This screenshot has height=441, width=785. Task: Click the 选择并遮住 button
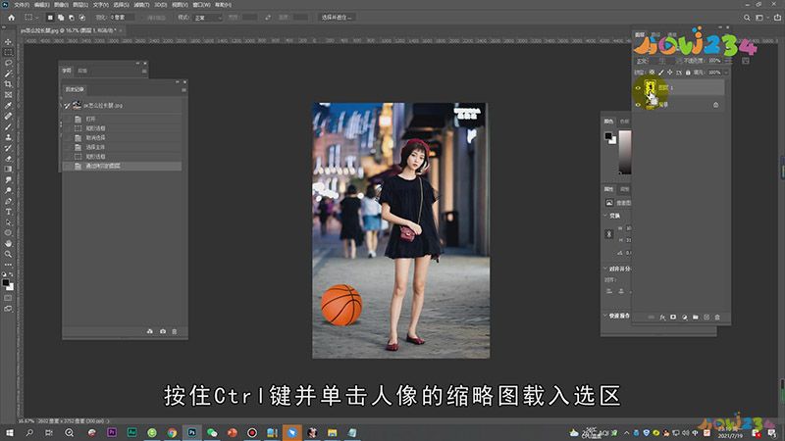(x=337, y=18)
